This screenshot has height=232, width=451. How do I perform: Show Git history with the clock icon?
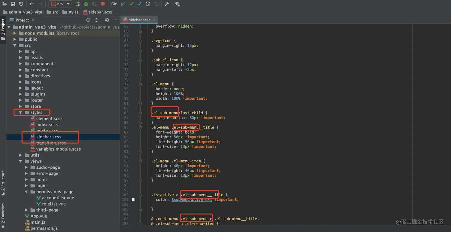148,4
